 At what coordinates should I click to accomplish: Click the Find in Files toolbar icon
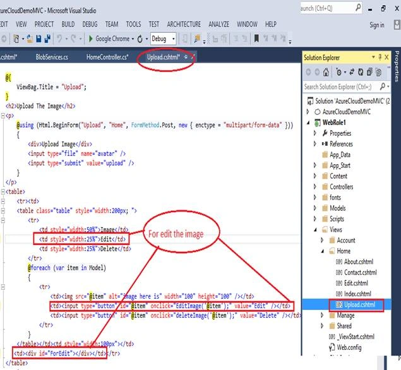coord(197,39)
